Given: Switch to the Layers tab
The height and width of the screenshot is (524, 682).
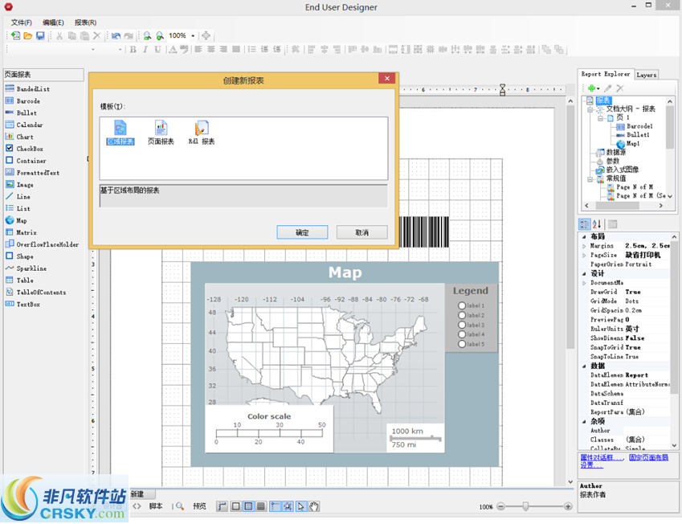Looking at the screenshot, I should [x=647, y=75].
